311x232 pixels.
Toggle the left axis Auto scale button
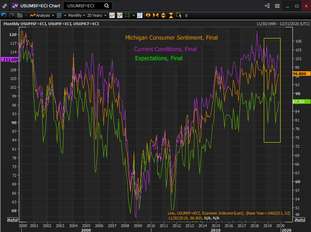click(13, 220)
